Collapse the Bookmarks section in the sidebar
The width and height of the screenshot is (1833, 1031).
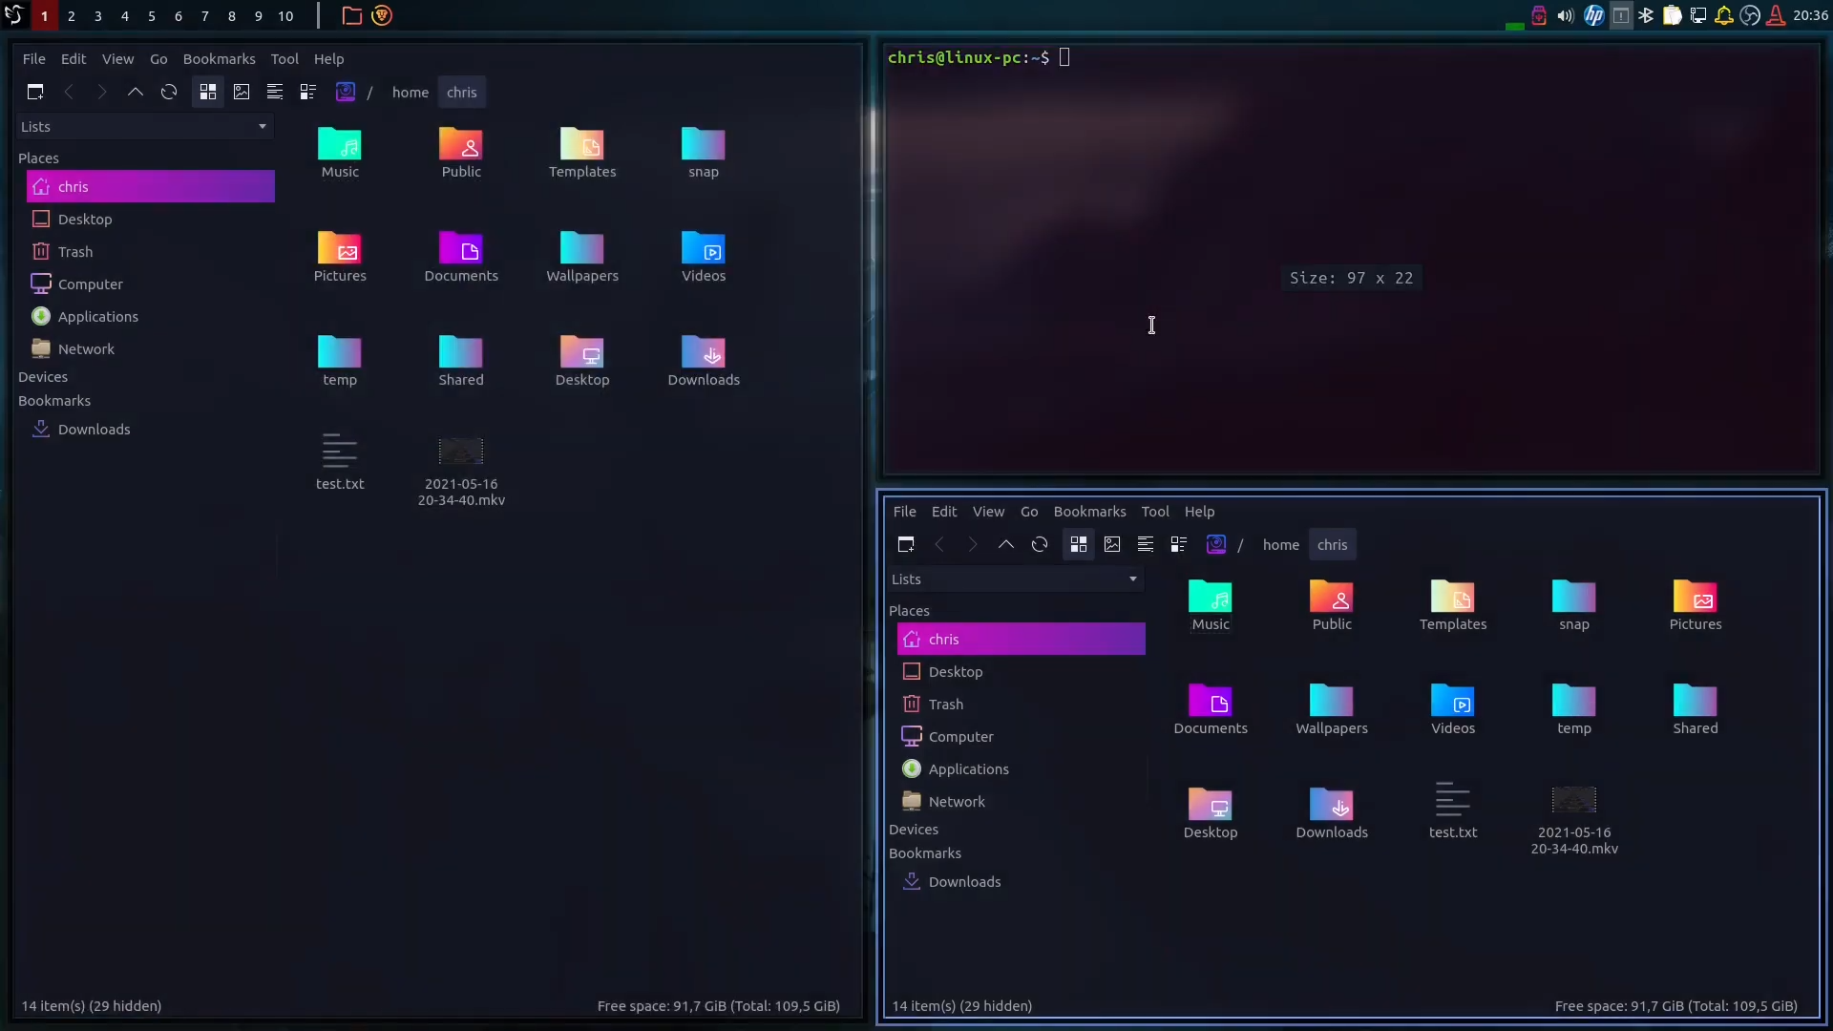[x=54, y=400]
